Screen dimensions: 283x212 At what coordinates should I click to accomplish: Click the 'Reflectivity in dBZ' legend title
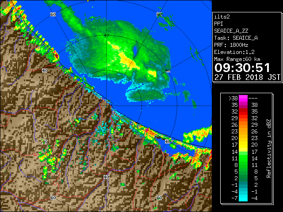point(269,148)
